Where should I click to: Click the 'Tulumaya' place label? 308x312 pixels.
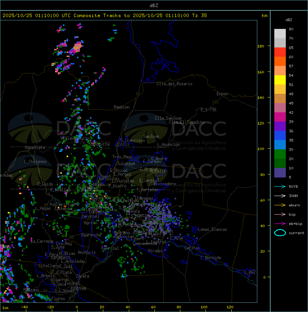point(126,163)
